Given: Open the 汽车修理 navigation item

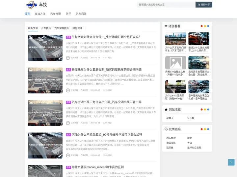Looking at the screenshot, I should [x=56, y=14].
